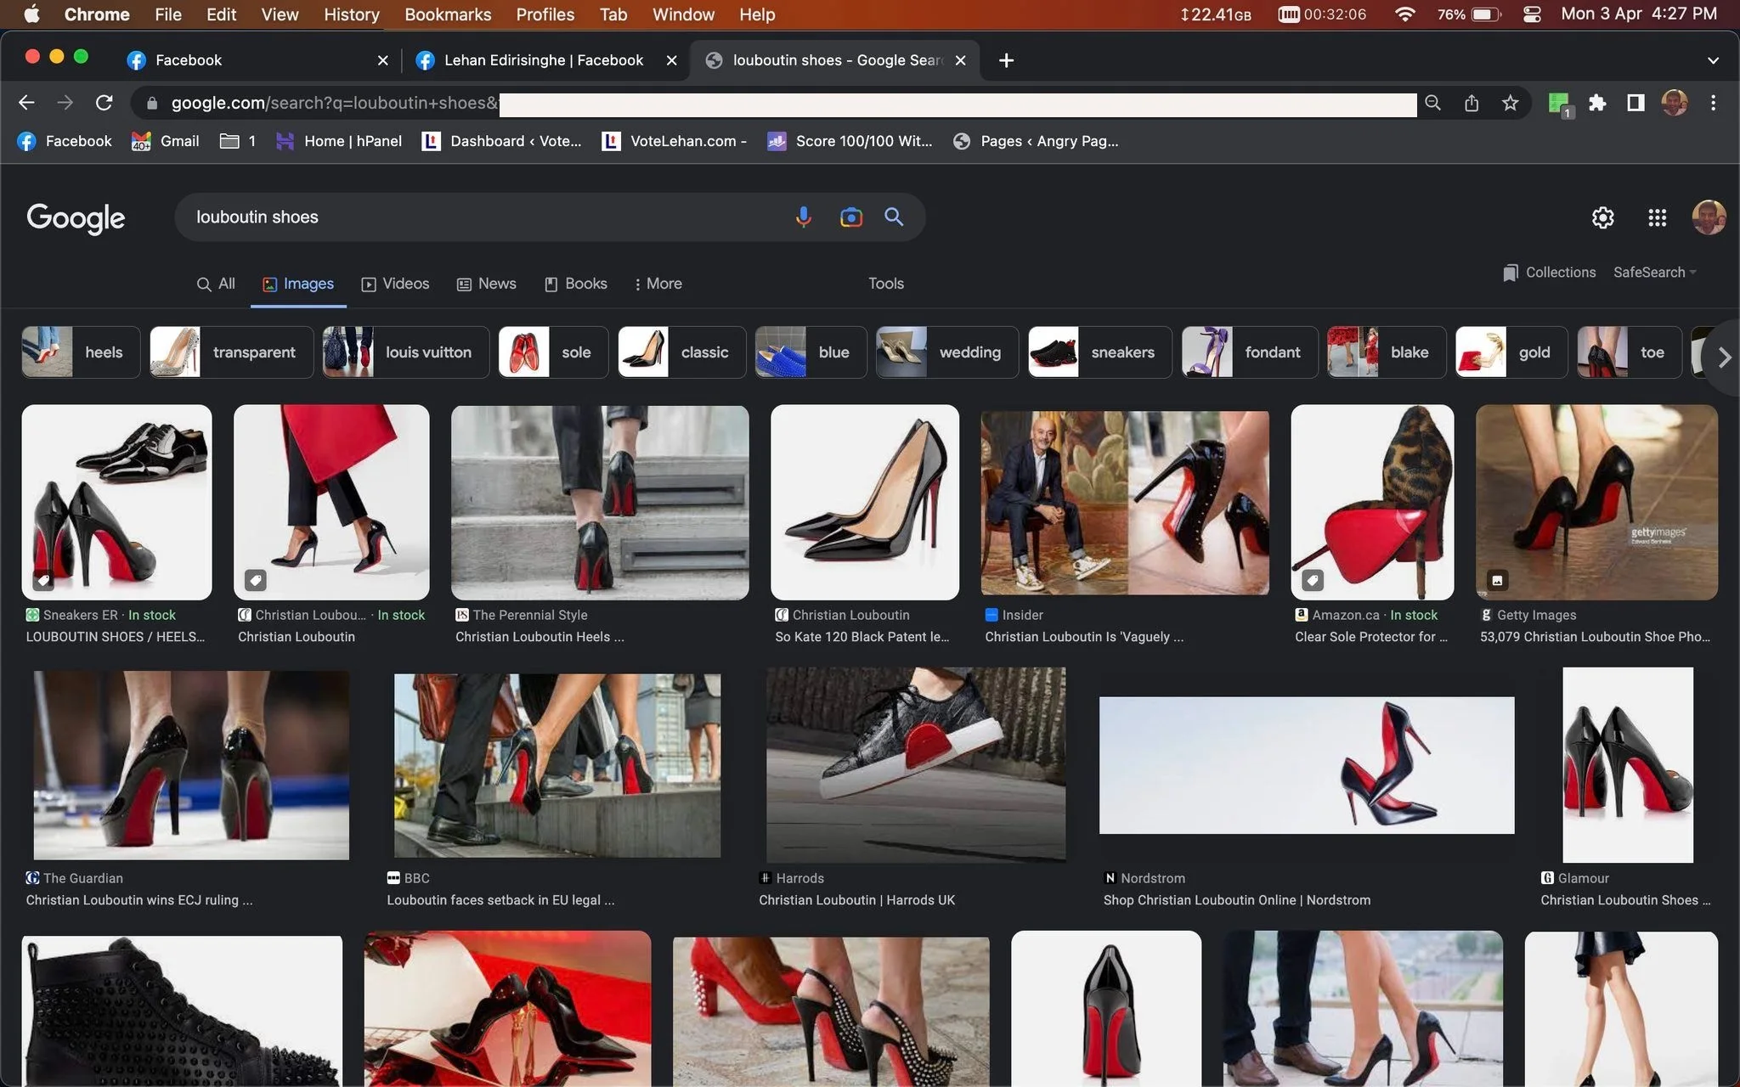This screenshot has width=1740, height=1087.
Task: Expand the More search categories menu
Action: pos(658,284)
